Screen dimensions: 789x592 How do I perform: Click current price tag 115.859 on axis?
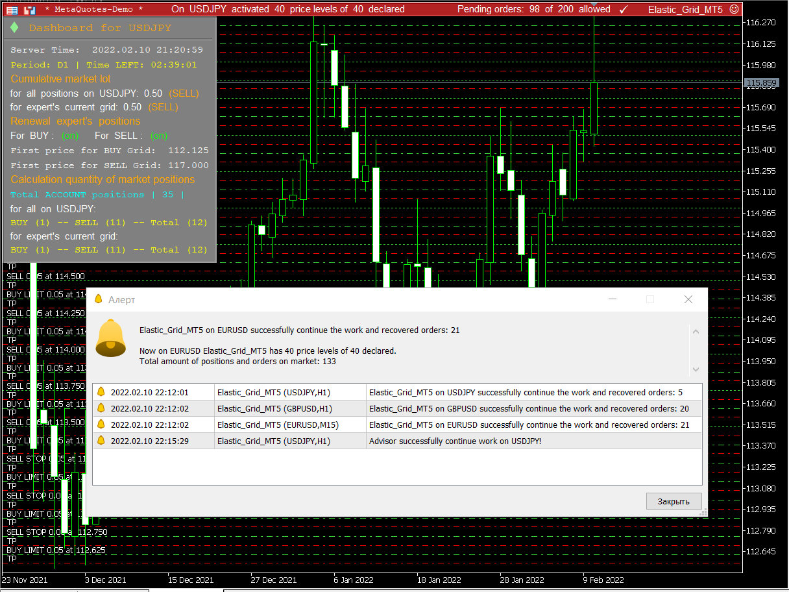[762, 82]
